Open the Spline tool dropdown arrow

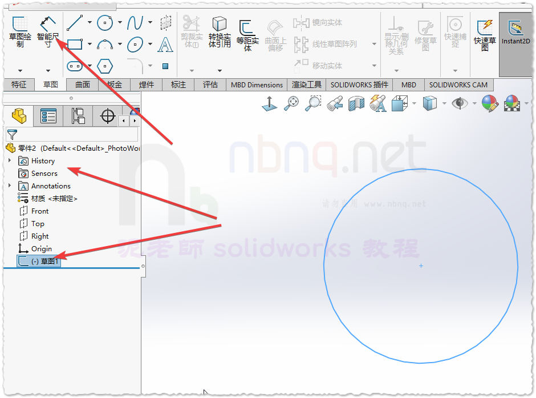click(150, 23)
